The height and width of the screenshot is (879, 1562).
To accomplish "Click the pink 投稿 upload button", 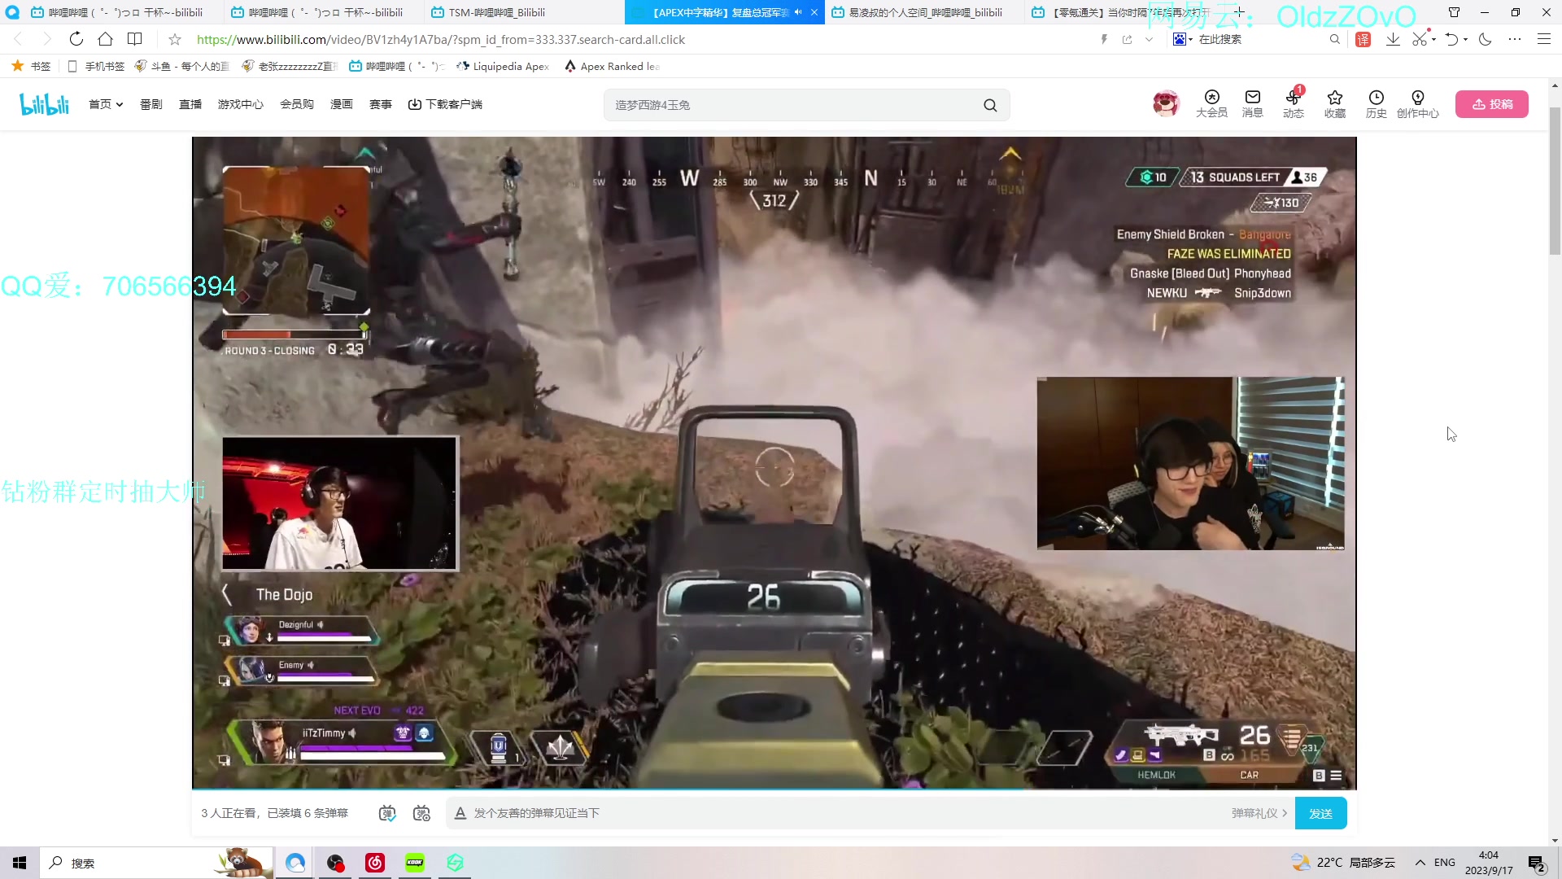I will click(x=1492, y=104).
